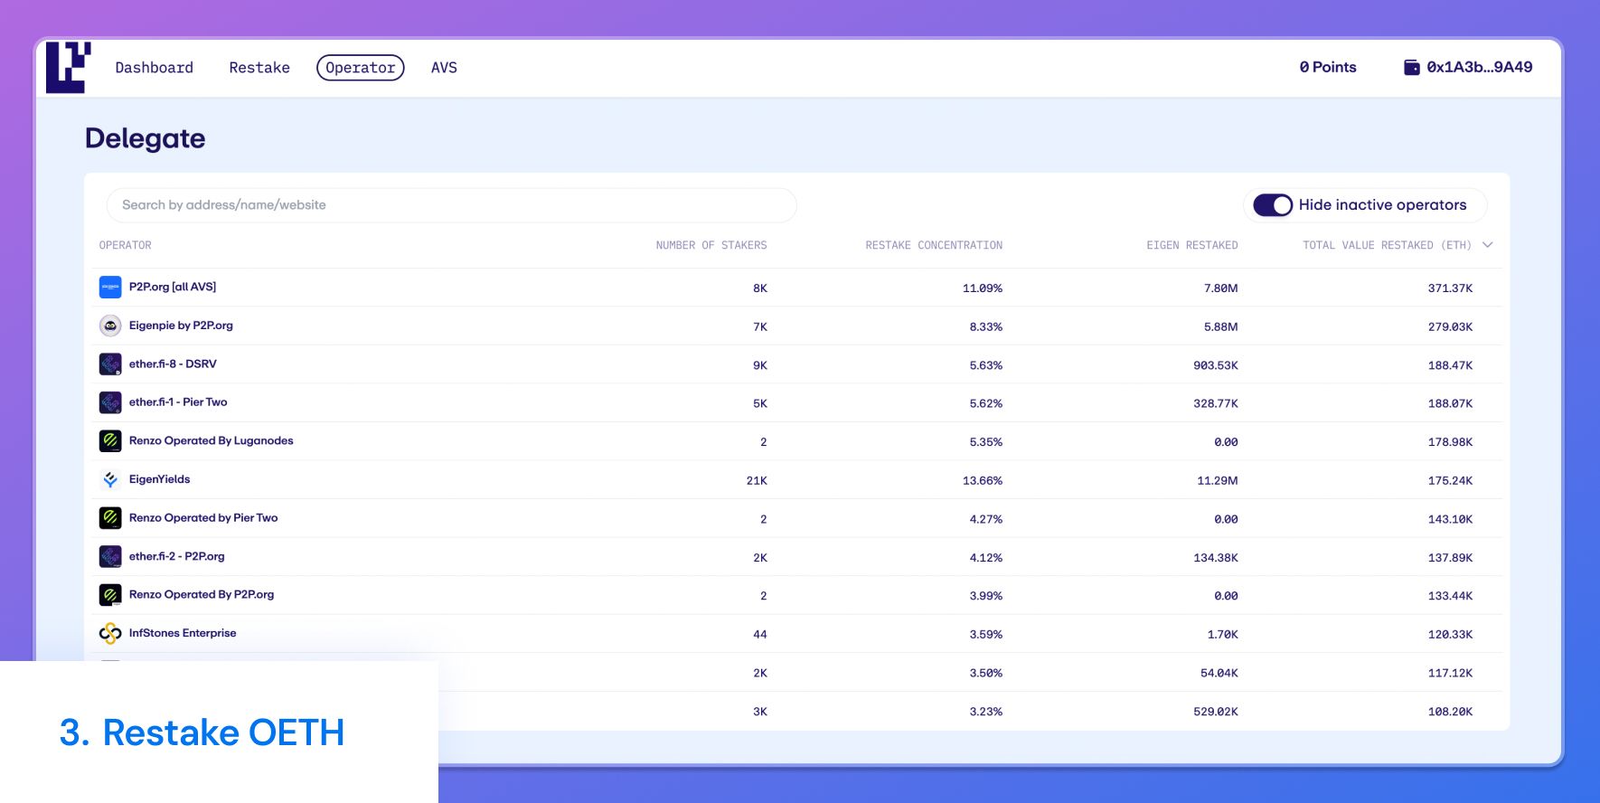Screen dimensions: 1600x803
Task: Click the InfStones Enterprise logo icon
Action: click(x=110, y=633)
